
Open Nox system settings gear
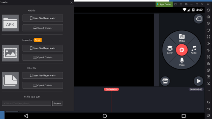(x=186, y=4)
